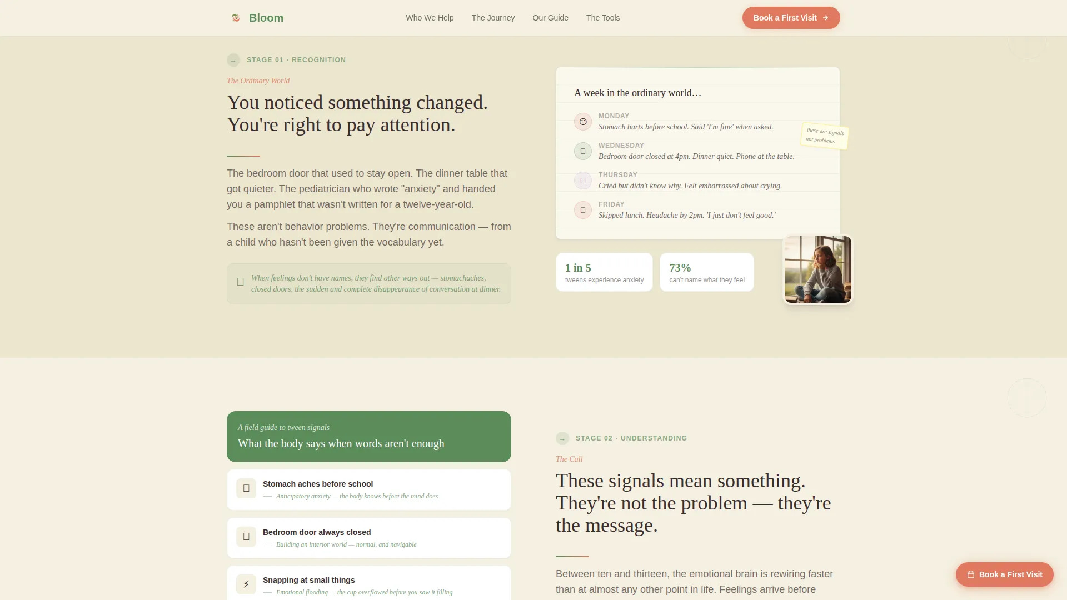Click the Wednesday entry icon
The width and height of the screenshot is (1067, 600).
point(583,151)
